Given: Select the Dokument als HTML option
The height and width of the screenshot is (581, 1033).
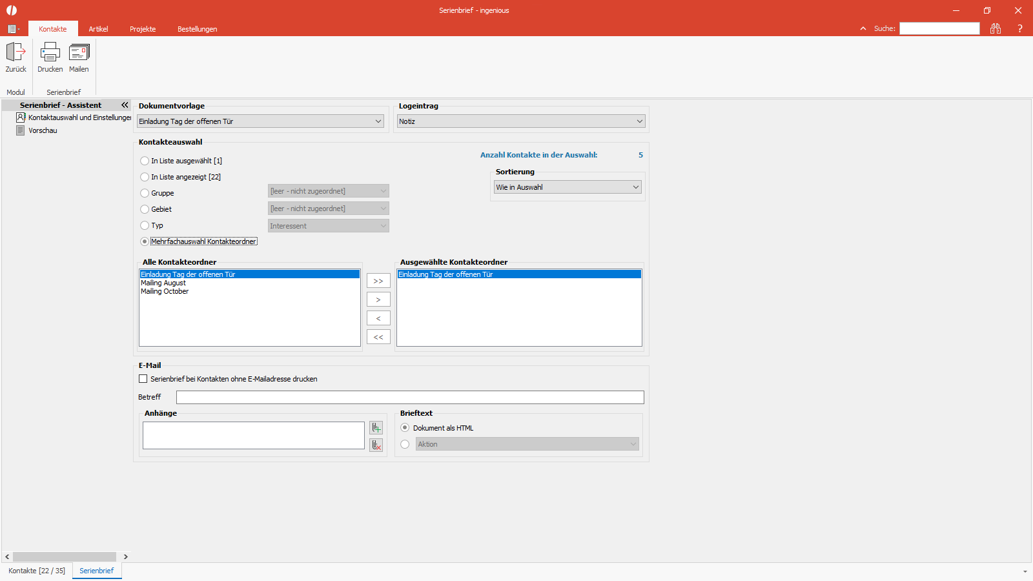Looking at the screenshot, I should pos(405,428).
